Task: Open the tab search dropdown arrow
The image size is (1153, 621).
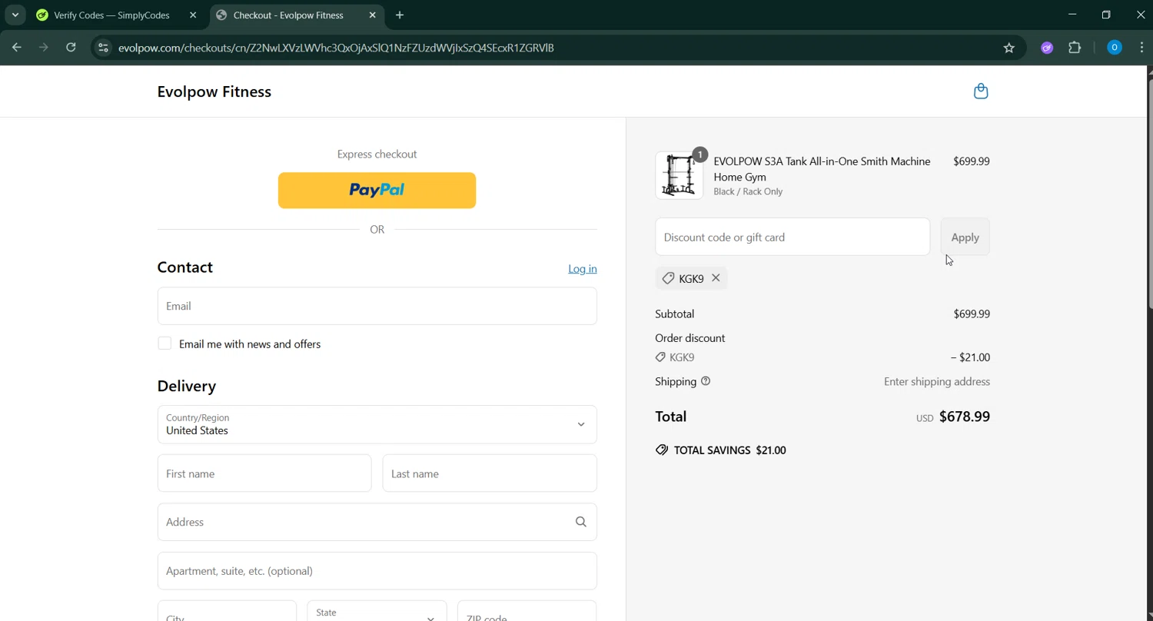Action: pyautogui.click(x=15, y=15)
